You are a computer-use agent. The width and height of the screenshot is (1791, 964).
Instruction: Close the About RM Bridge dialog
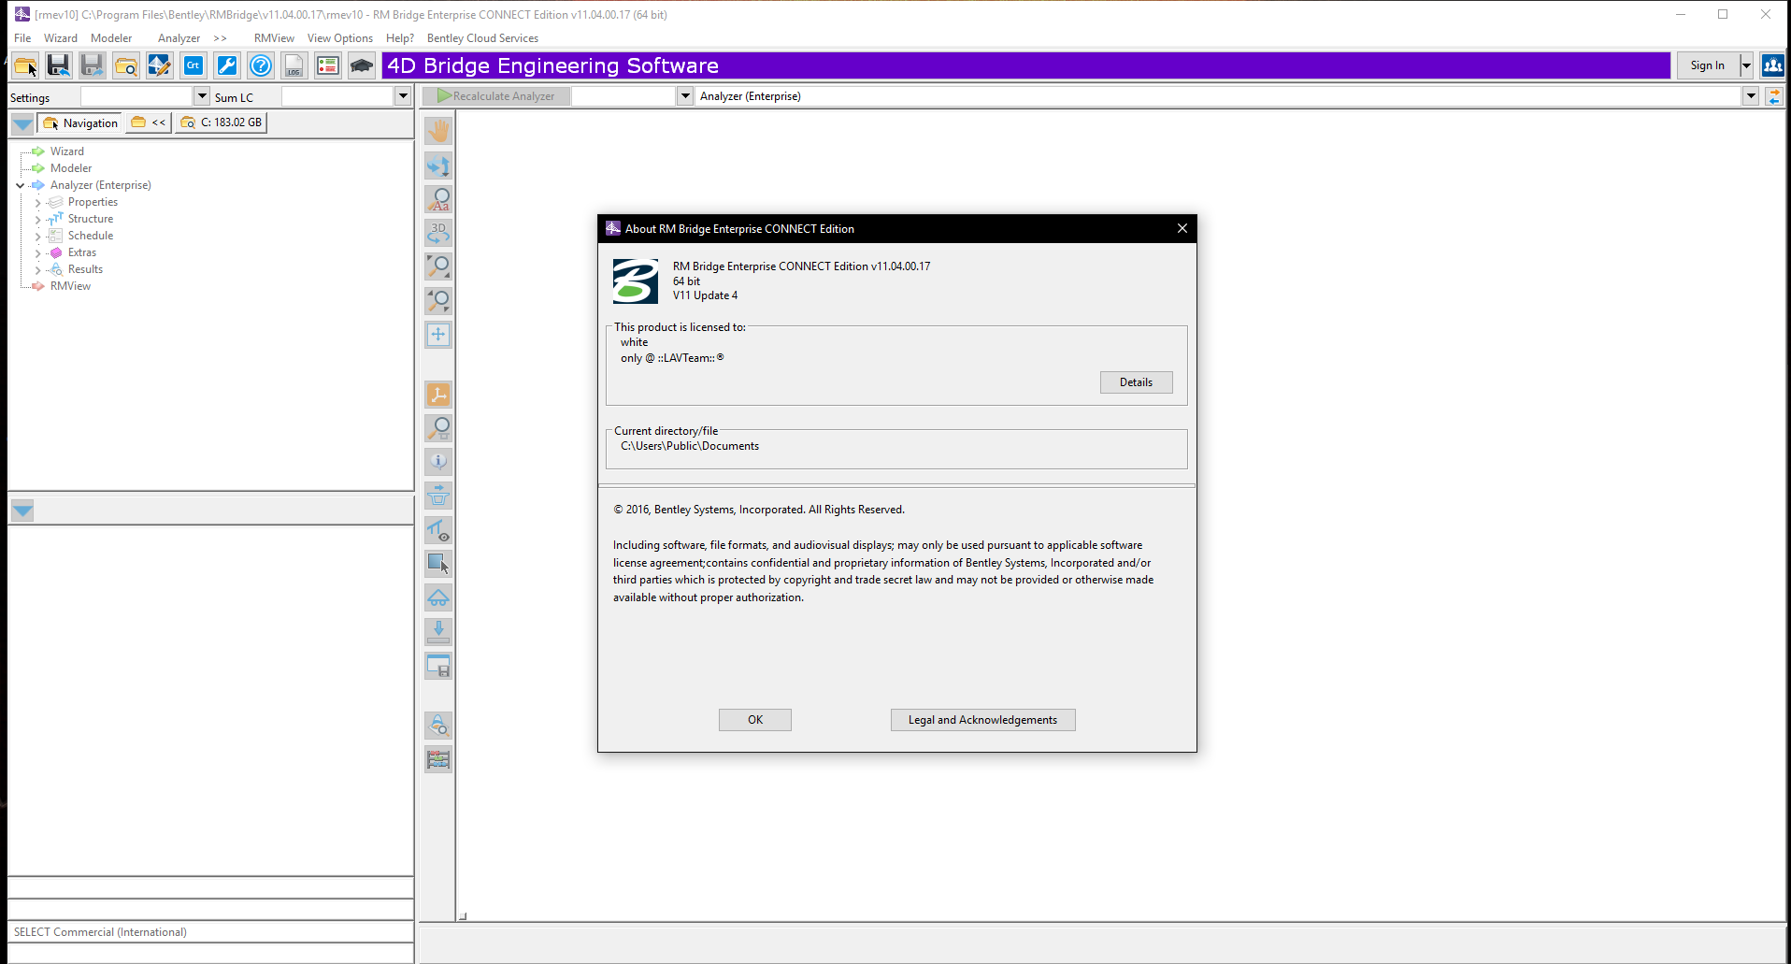coord(1182,228)
